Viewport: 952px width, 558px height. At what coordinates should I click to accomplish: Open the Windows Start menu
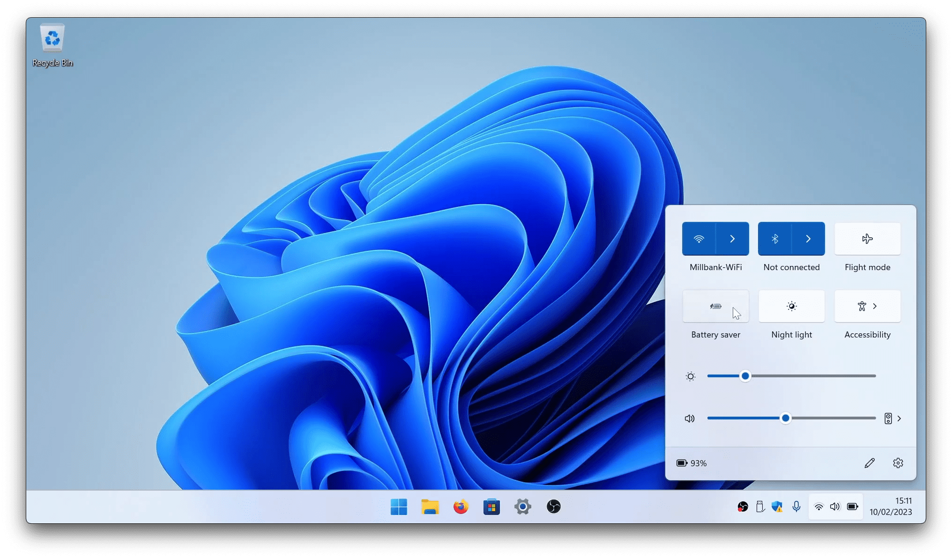point(399,507)
